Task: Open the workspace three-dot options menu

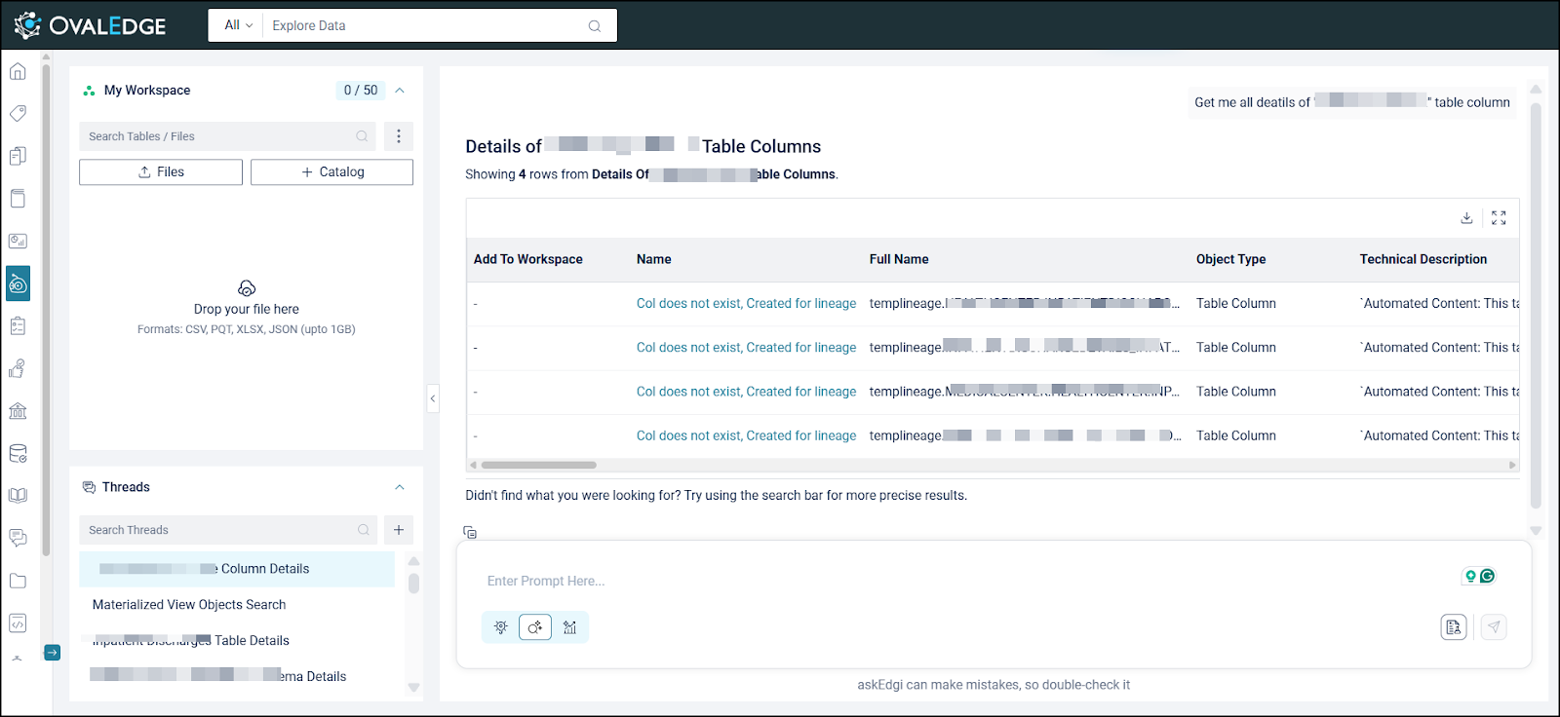Action: pyautogui.click(x=398, y=136)
